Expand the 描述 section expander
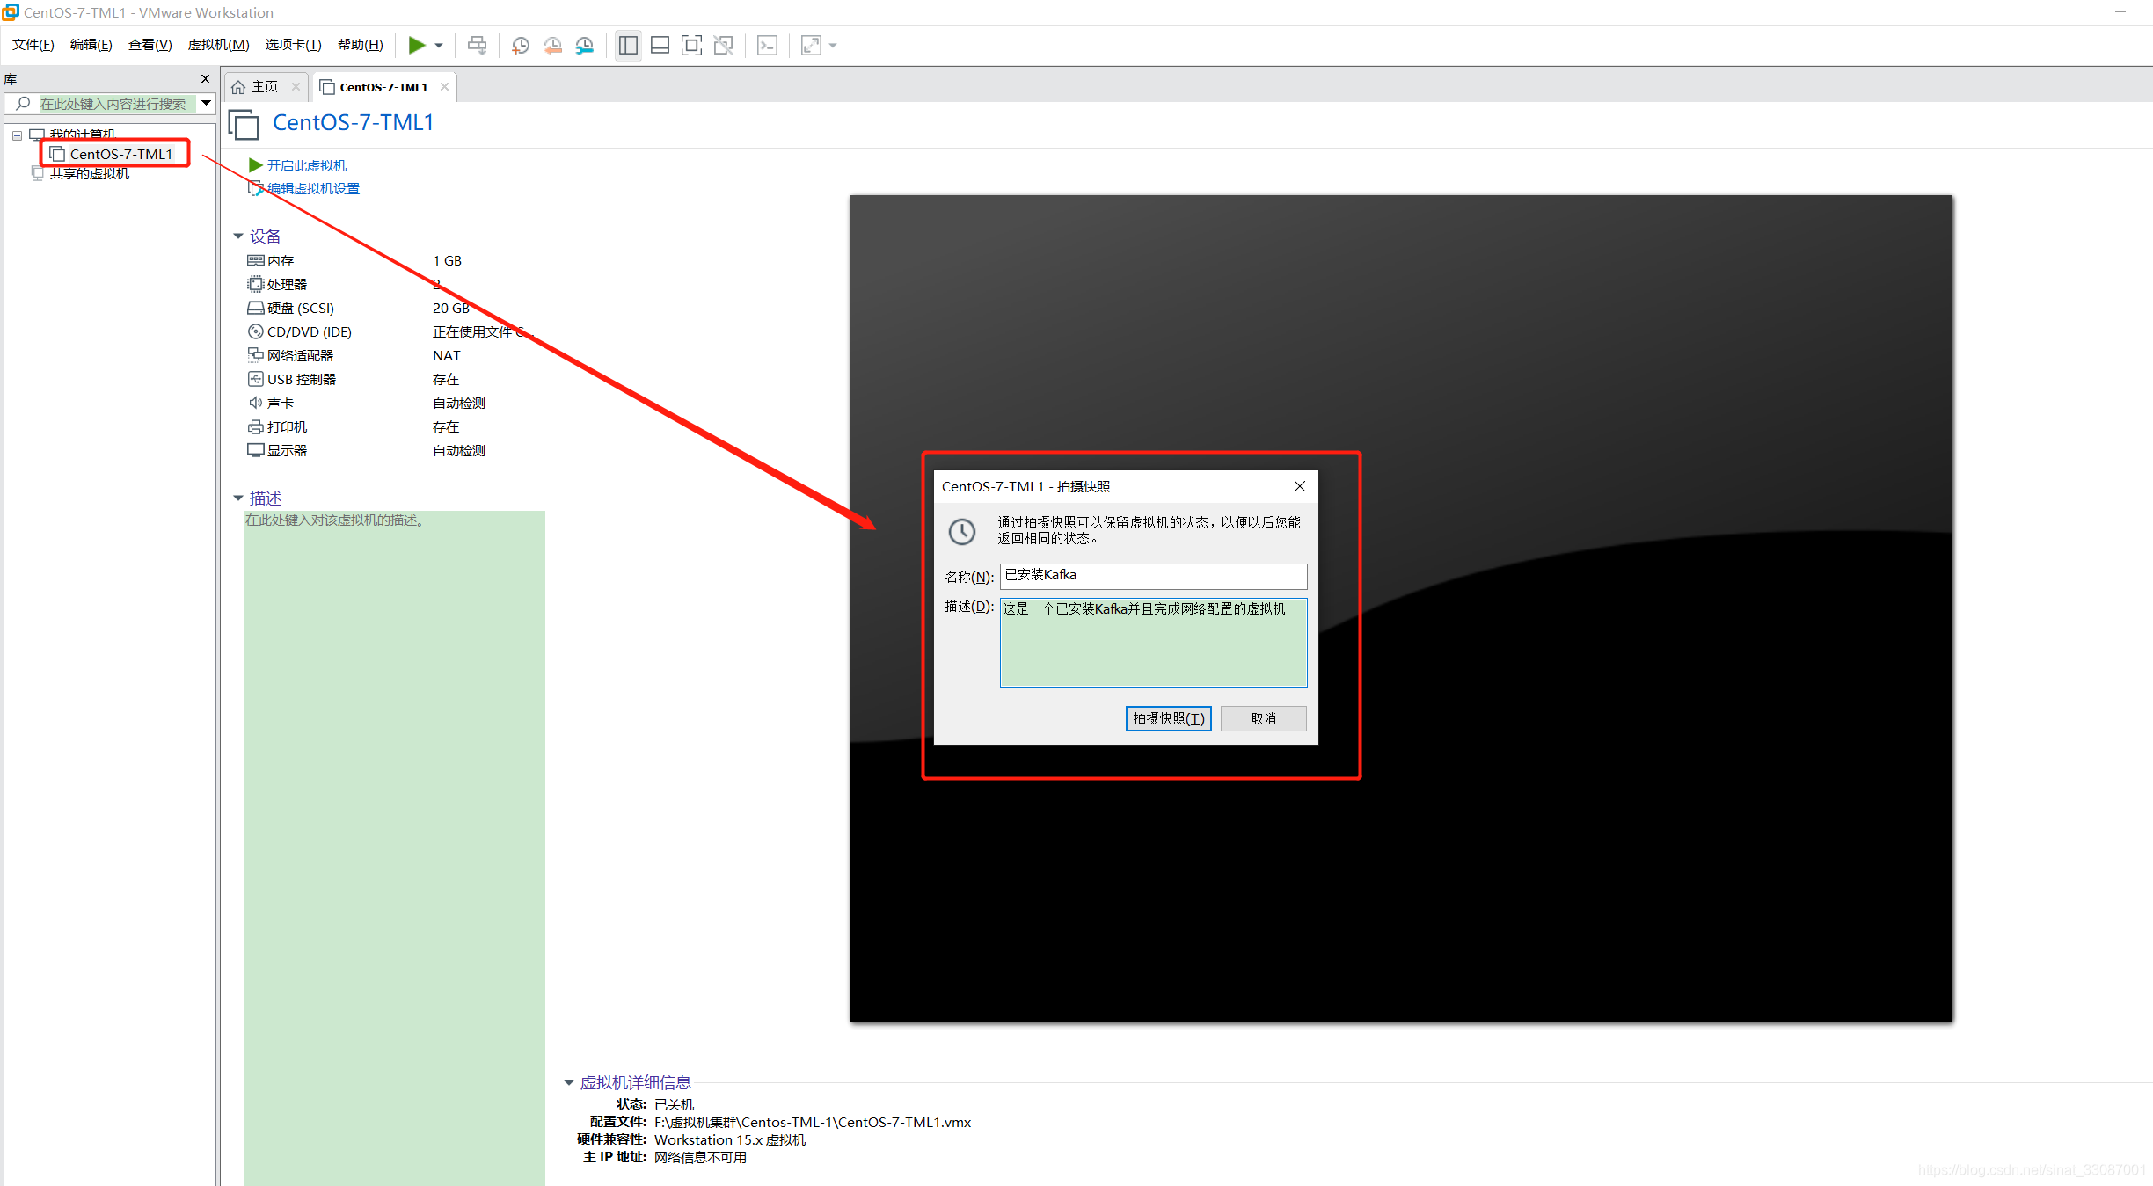The image size is (2153, 1186). pos(245,497)
